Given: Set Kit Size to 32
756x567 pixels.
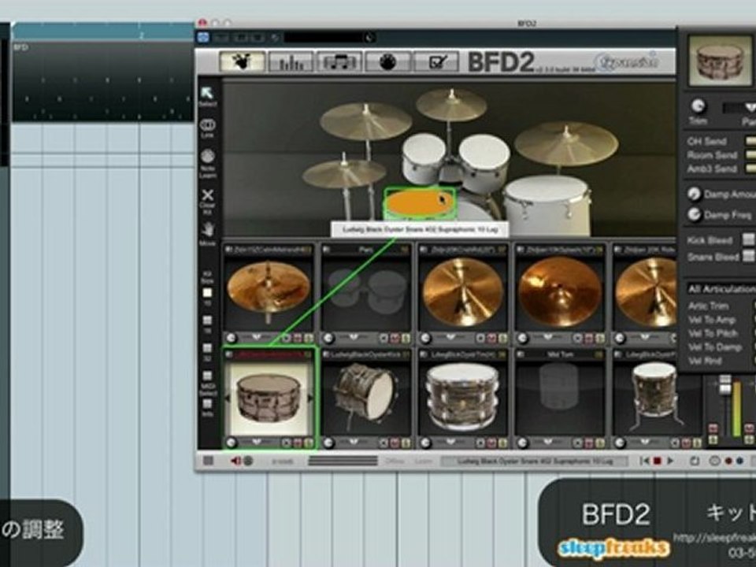Looking at the screenshot, I should click(207, 348).
